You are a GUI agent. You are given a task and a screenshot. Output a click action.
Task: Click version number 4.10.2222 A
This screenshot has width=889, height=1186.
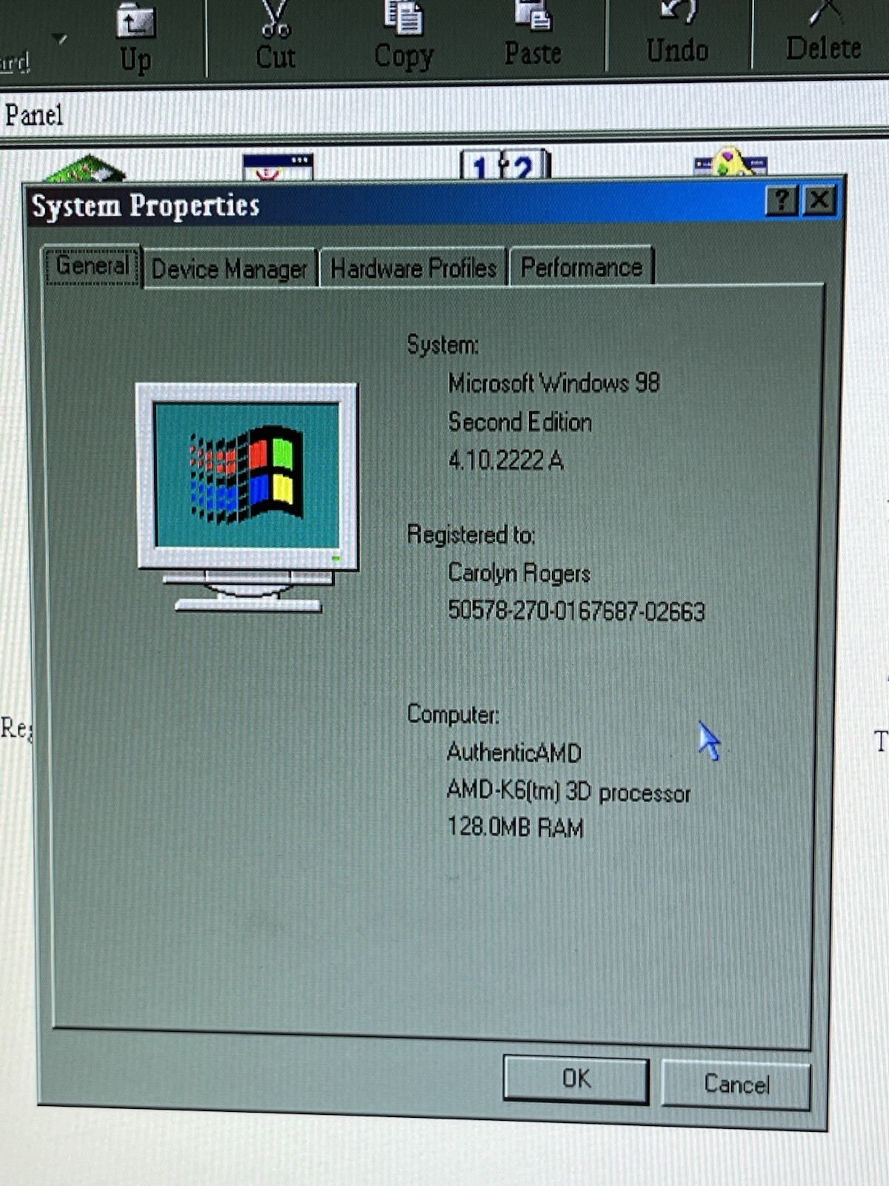pyautogui.click(x=506, y=460)
